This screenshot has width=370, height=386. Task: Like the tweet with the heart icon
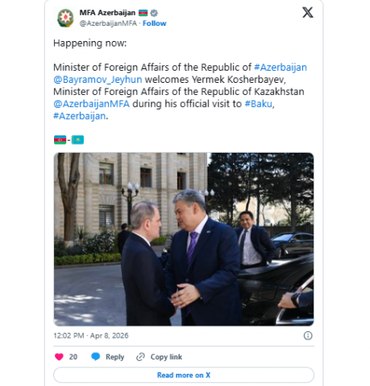(59, 357)
